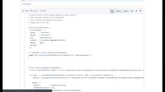Open the file History
The image size is (165, 92).
click(126, 11)
